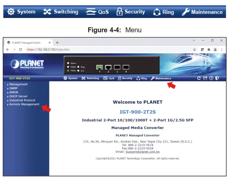Click the IGT-900-2T2S model label in menu bar

tap(20, 78)
